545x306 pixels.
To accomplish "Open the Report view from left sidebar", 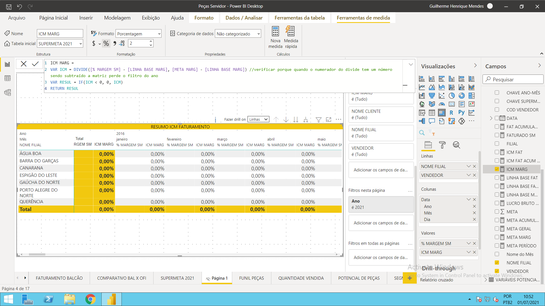I will pyautogui.click(x=7, y=64).
